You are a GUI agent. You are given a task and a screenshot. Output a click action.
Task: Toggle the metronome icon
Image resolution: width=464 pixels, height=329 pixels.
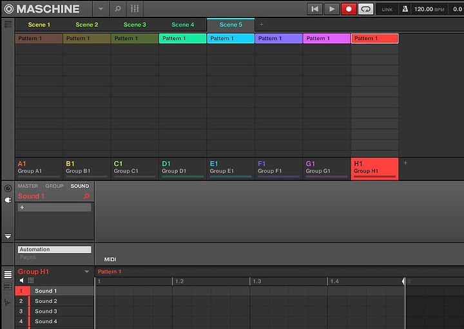(405, 9)
